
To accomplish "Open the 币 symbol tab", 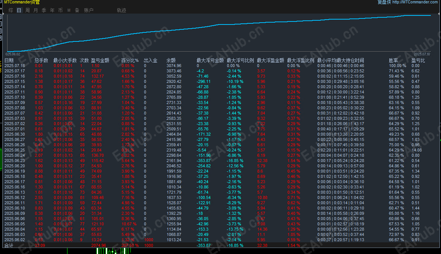I will [x=60, y=10].
